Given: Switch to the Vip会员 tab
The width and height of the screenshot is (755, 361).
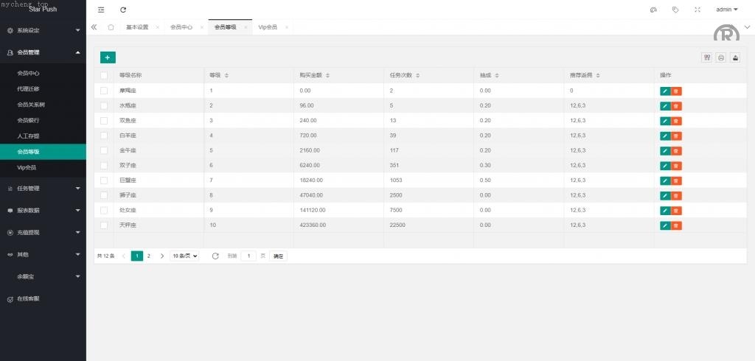Looking at the screenshot, I should tap(268, 27).
